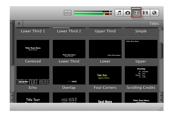
Task: Click the Scrolling Credits caption text
Action: coord(141,88)
